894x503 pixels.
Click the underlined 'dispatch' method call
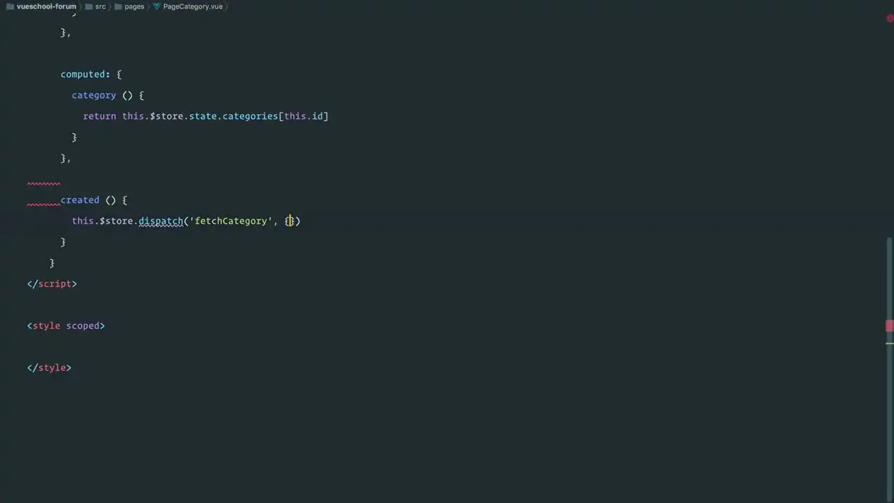161,221
